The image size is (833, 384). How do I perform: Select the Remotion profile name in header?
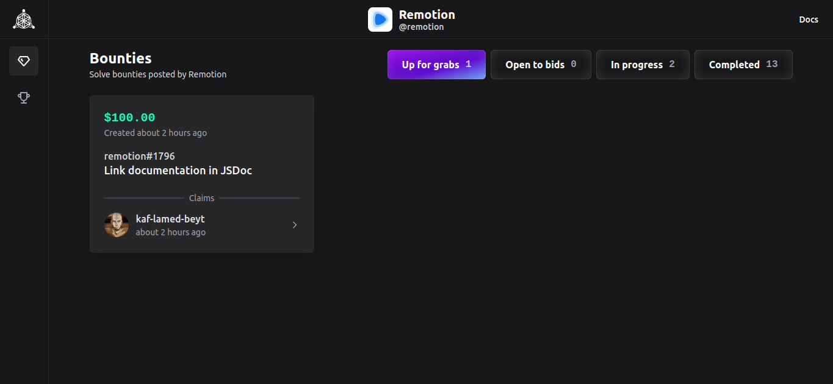(x=427, y=14)
